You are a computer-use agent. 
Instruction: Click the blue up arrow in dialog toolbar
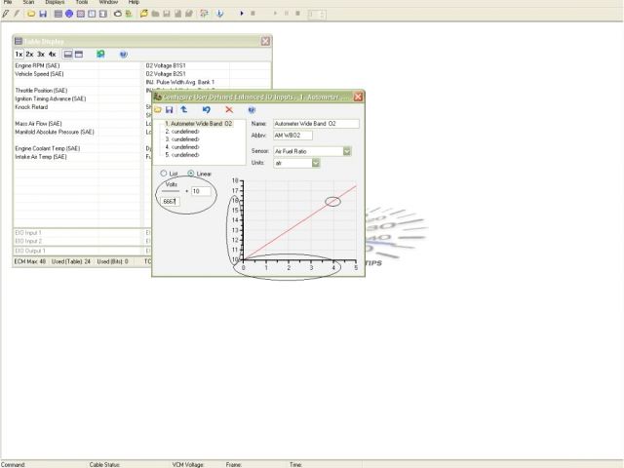[x=184, y=110]
